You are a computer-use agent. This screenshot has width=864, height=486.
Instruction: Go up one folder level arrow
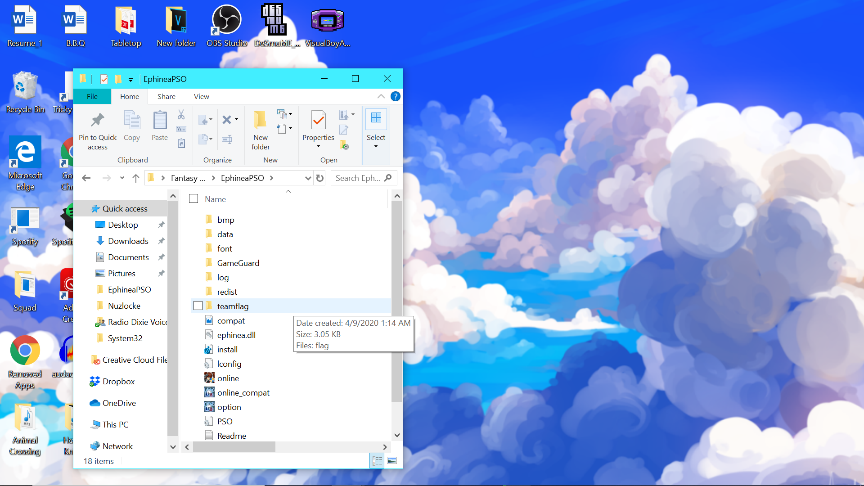135,178
